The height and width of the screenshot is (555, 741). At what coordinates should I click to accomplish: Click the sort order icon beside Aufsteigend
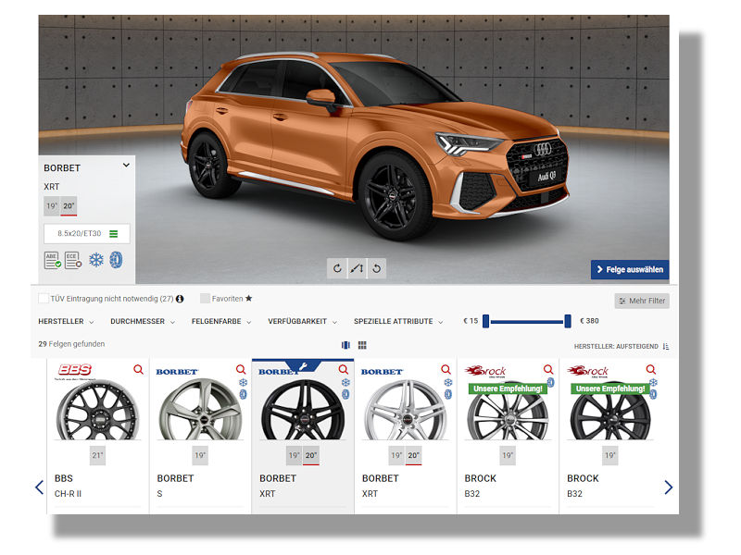coord(666,346)
